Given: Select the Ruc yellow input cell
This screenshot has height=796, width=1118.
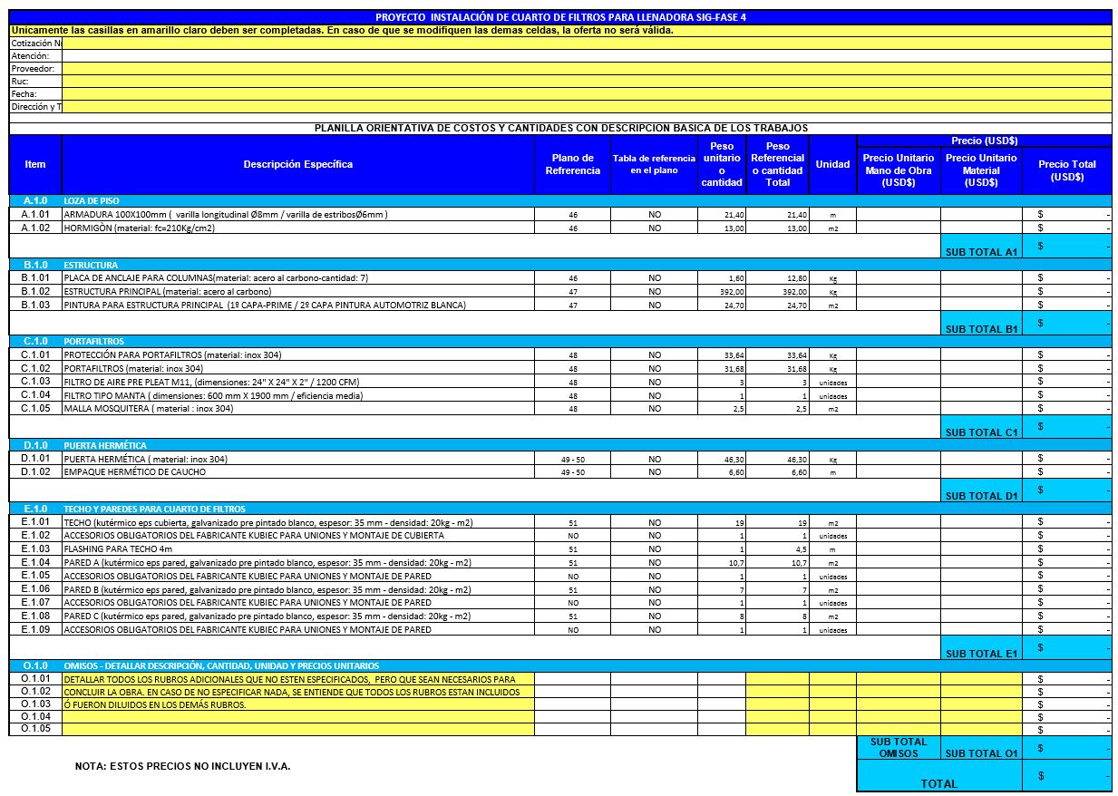Looking at the screenshot, I should [x=587, y=81].
